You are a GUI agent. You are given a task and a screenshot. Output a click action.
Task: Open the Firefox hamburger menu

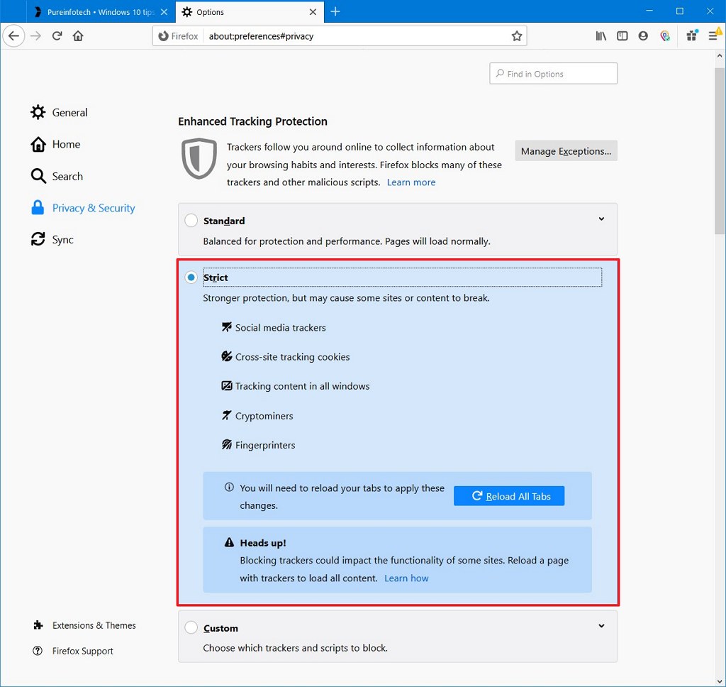(x=715, y=35)
